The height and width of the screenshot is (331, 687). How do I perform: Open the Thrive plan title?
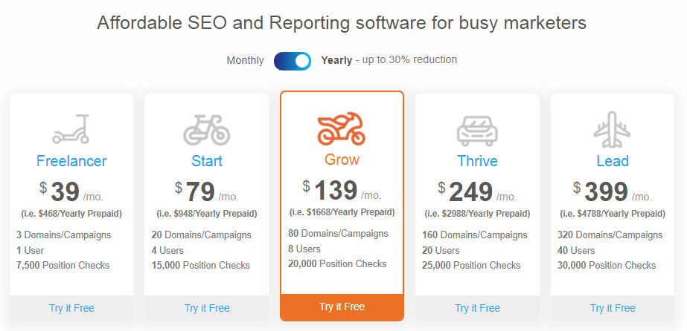(477, 161)
